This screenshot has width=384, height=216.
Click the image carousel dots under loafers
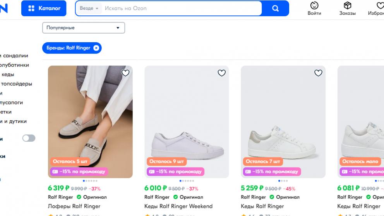click(90, 181)
